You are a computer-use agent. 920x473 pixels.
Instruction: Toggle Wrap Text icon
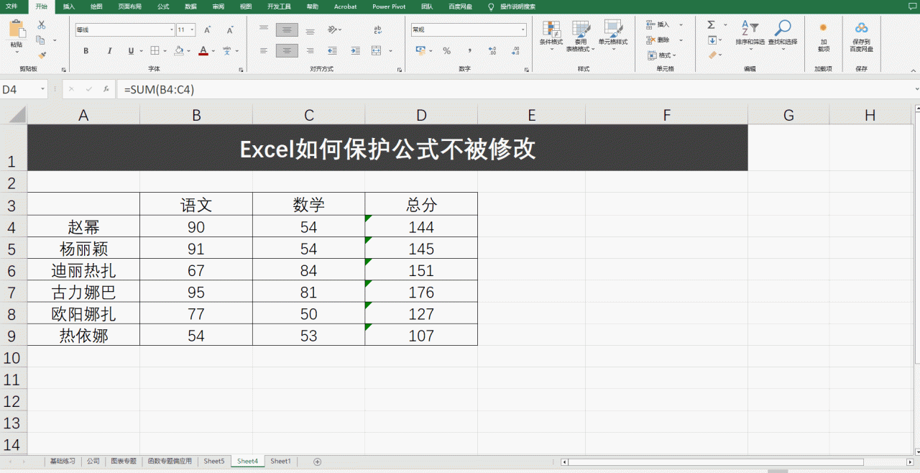pyautogui.click(x=378, y=30)
